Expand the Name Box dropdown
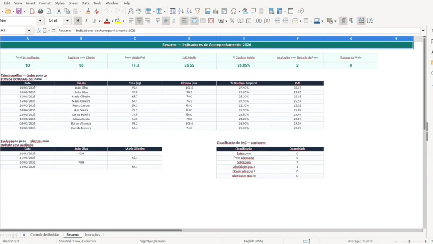This screenshot has height=244, width=433. (x=29, y=30)
